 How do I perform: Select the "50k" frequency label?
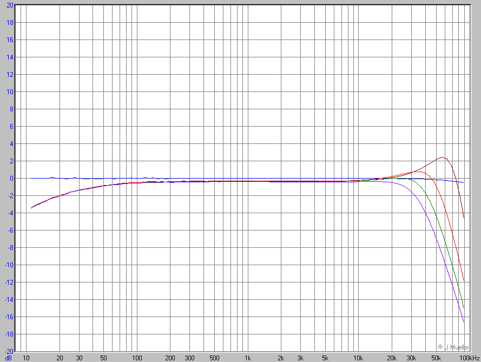[436, 358]
